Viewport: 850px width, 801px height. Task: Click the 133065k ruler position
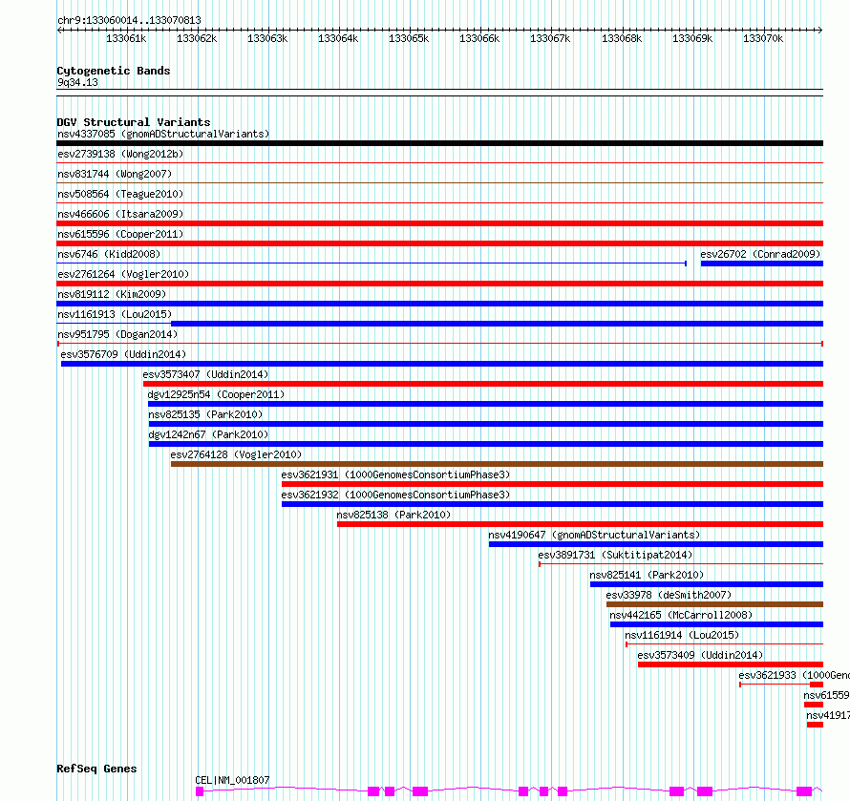click(409, 38)
